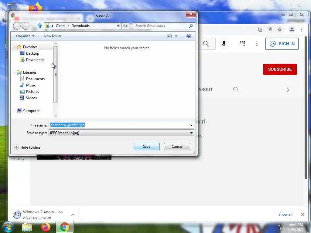
Task: Click YouTube search magnifier button
Action: coord(206,44)
